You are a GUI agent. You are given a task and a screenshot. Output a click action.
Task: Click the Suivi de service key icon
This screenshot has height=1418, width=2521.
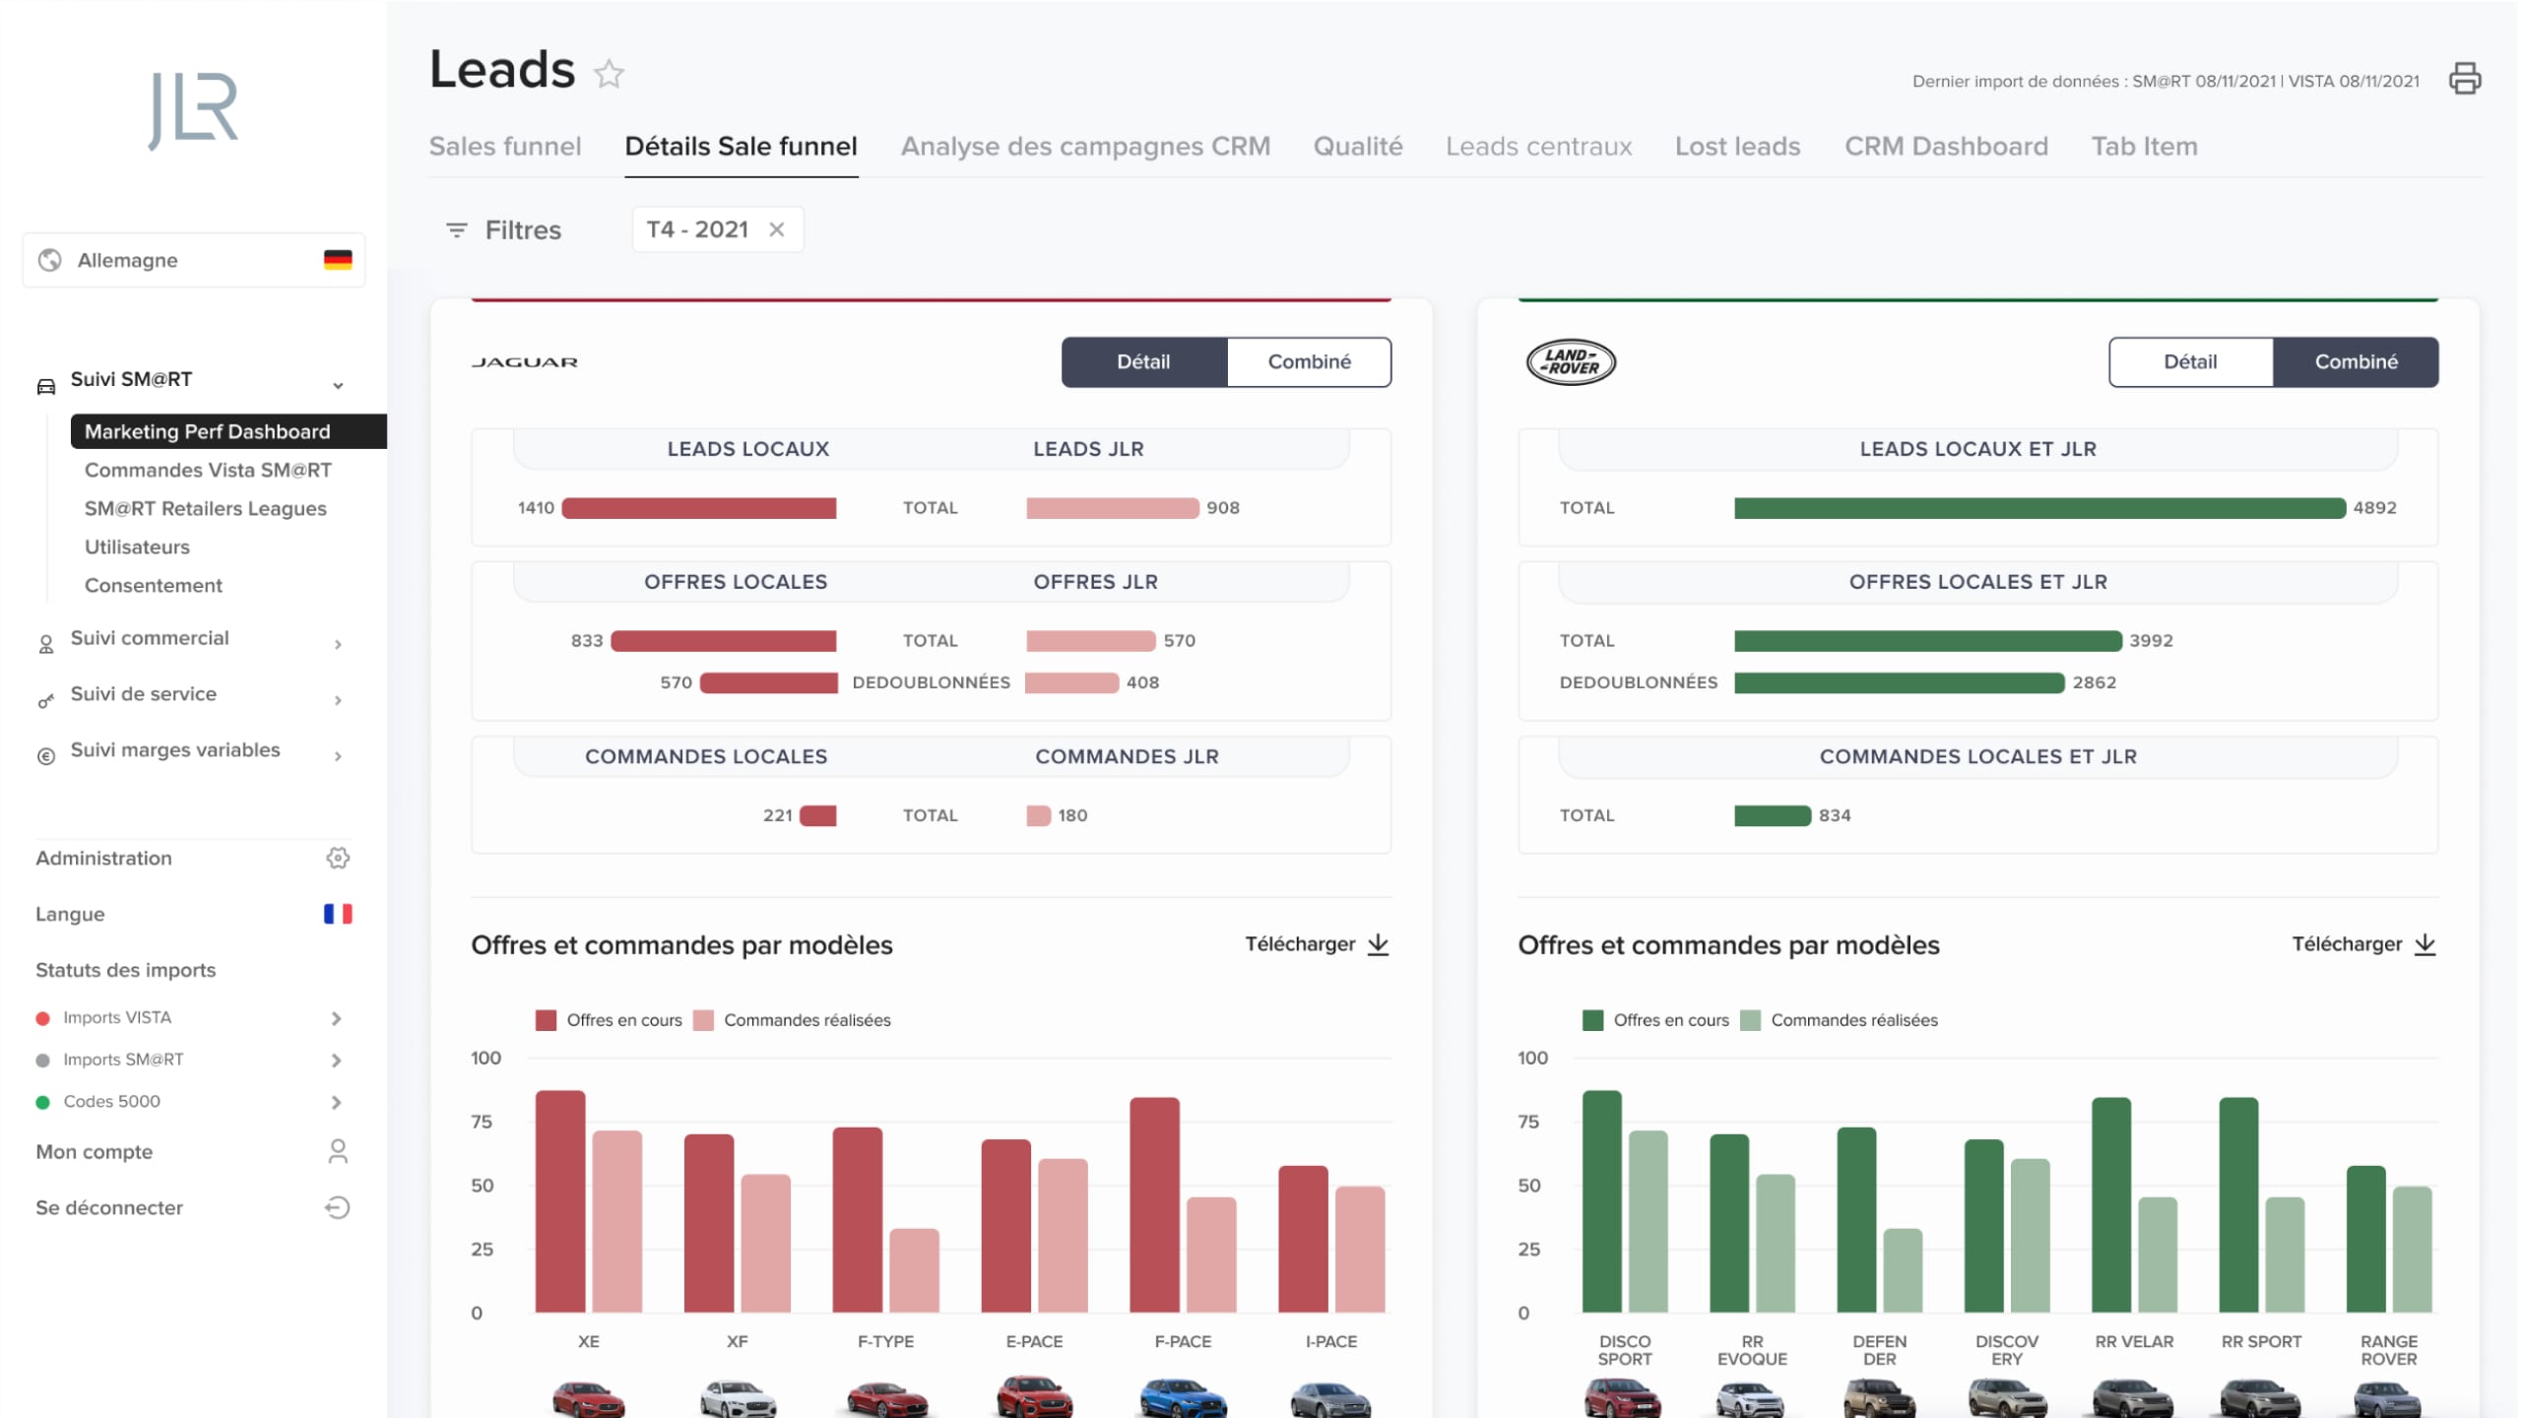click(x=46, y=700)
